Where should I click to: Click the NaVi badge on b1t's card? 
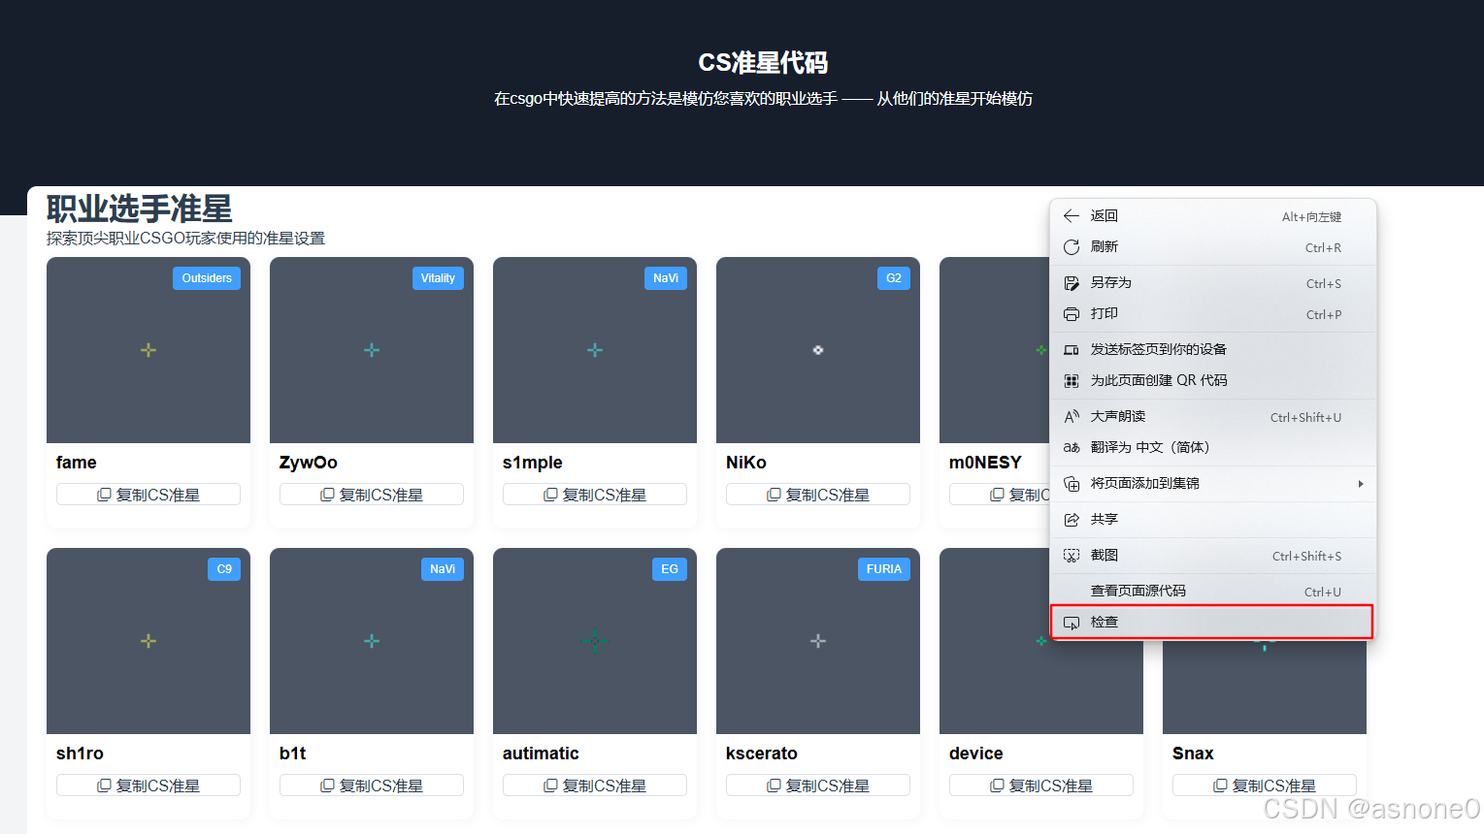click(x=443, y=569)
